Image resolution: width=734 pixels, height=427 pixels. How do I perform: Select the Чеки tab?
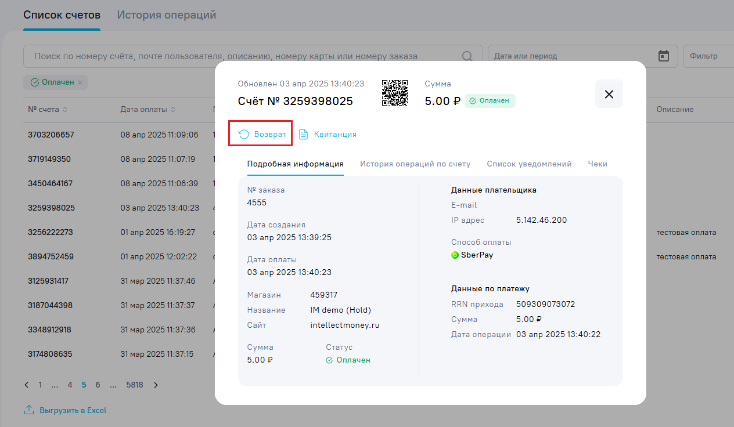coord(597,164)
